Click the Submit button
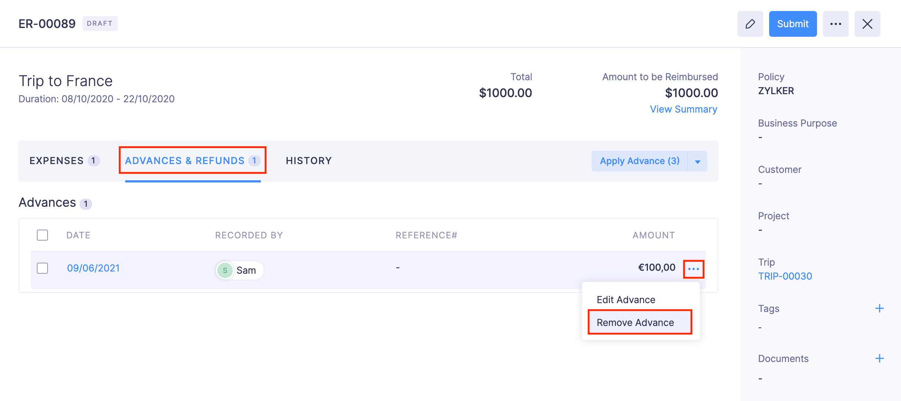This screenshot has width=901, height=401. pos(793,24)
